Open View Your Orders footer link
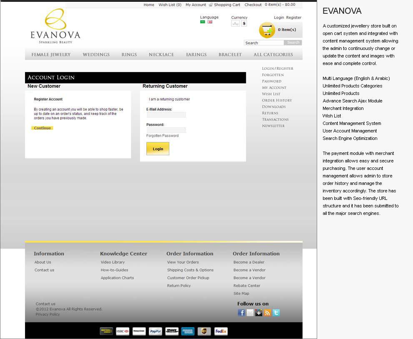The width and height of the screenshot is (413, 339). 183,262
